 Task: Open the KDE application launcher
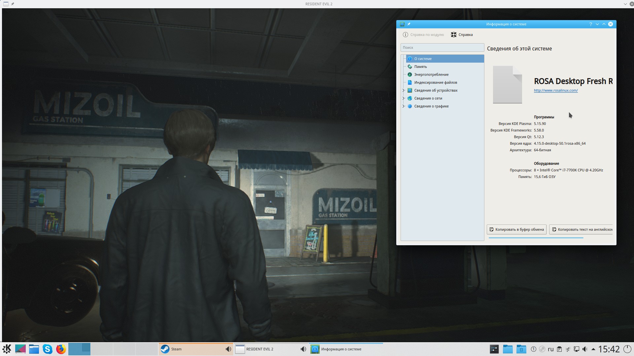click(x=7, y=349)
